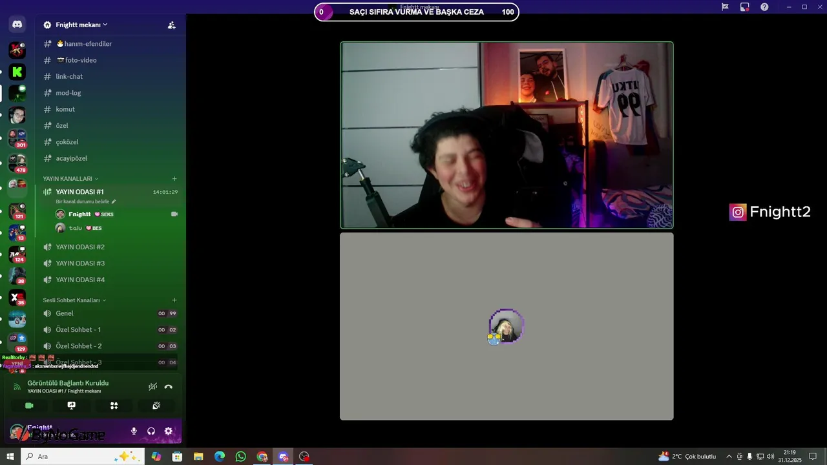Open the Windows notification center
The width and height of the screenshot is (827, 465).
[813, 457]
